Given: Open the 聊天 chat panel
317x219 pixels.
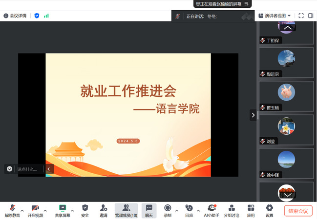Looking at the screenshot, I should click(148, 208).
